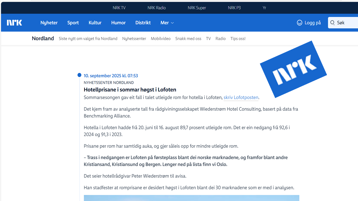
Task: Expand the Mer dropdown menu
Action: pos(167,23)
